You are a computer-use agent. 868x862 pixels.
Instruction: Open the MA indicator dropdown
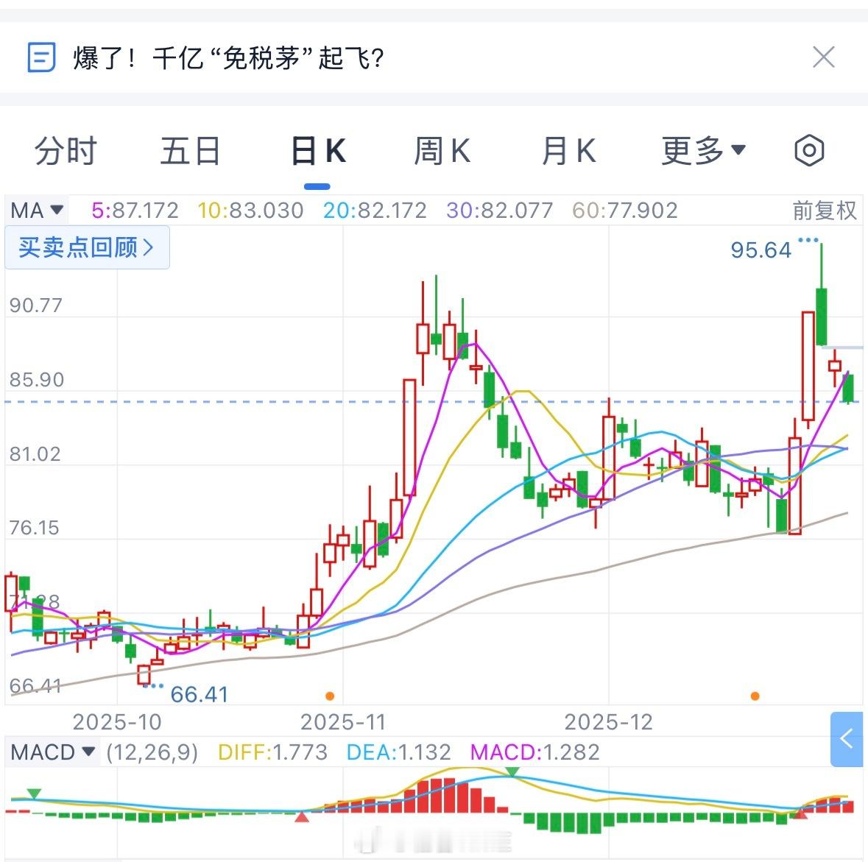35,211
